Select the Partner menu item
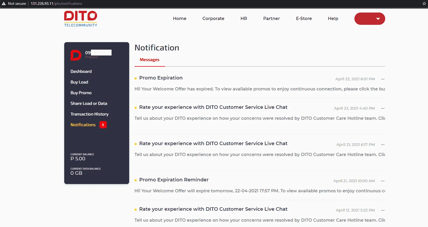 click(x=272, y=18)
